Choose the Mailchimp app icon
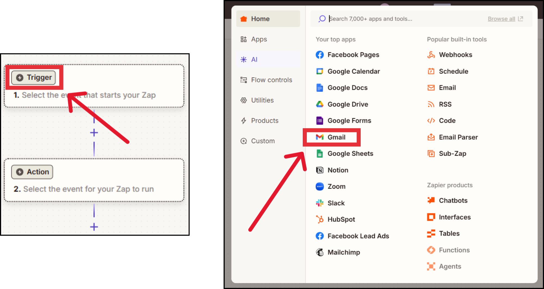This screenshot has width=544, height=289. point(320,252)
